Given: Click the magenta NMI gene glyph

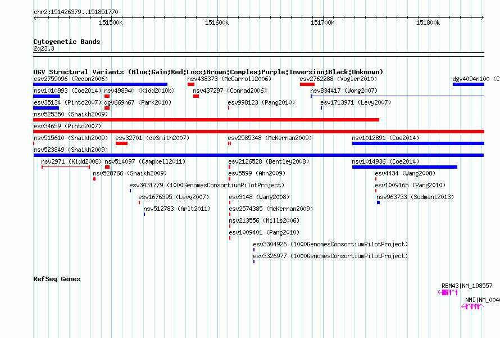Looking at the screenshot, I should [472, 307].
